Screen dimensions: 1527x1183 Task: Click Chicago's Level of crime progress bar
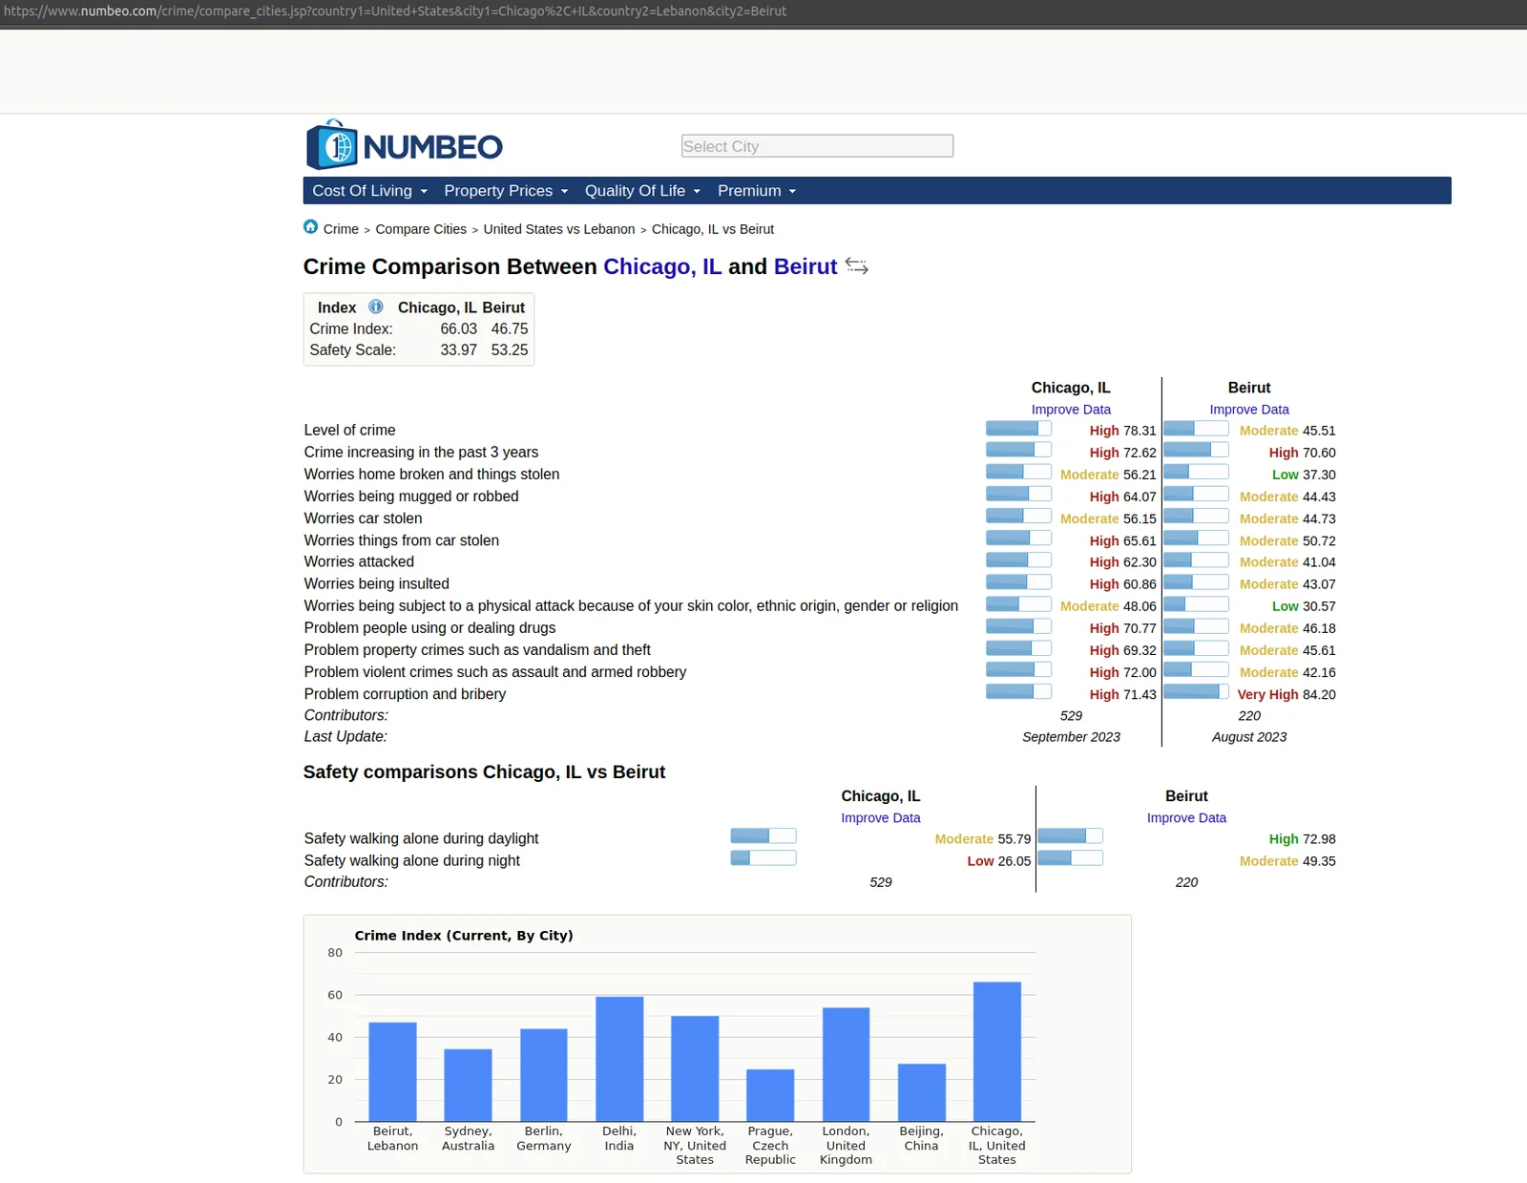pos(1018,429)
